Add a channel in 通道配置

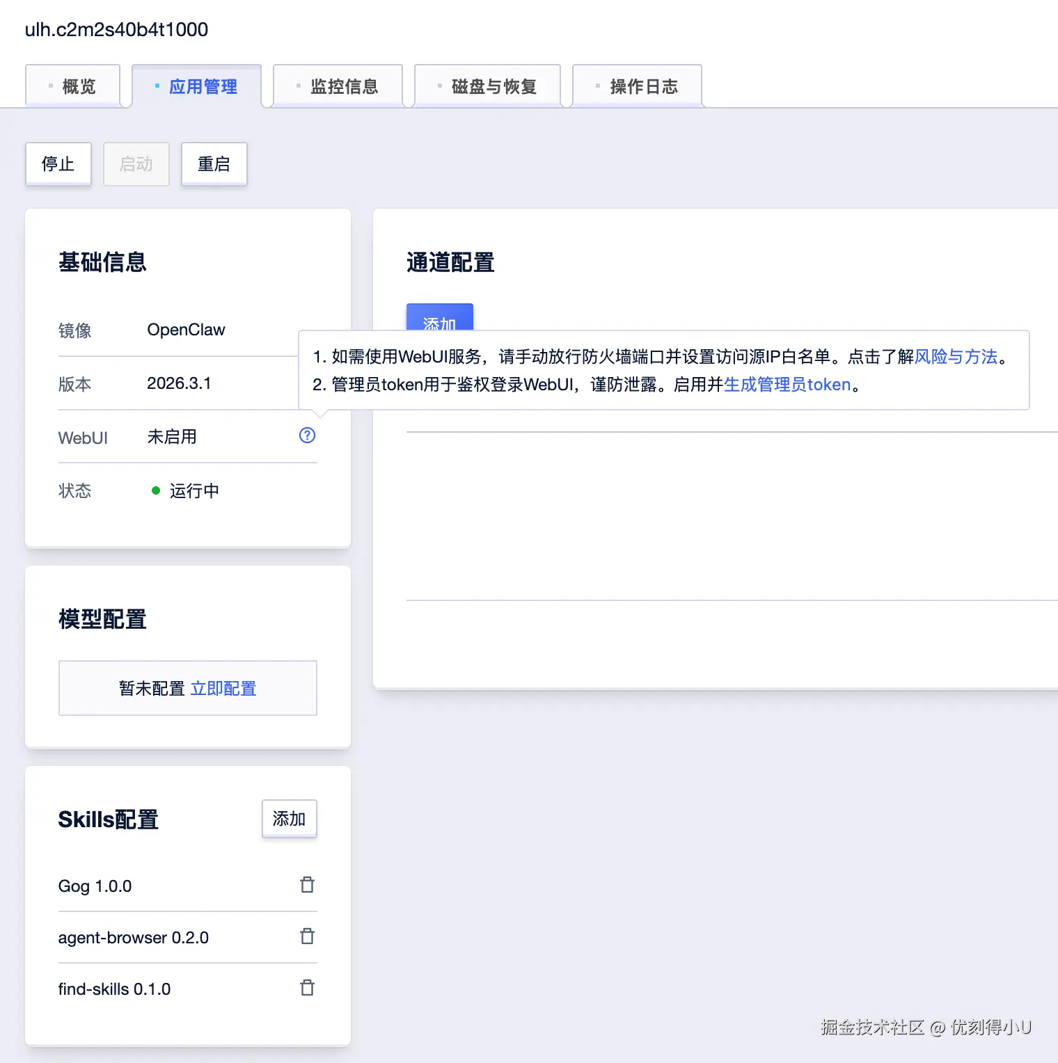440,317
